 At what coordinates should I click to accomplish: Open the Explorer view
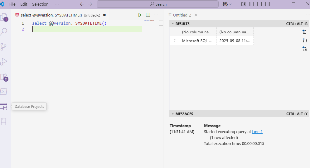click(x=4, y=17)
